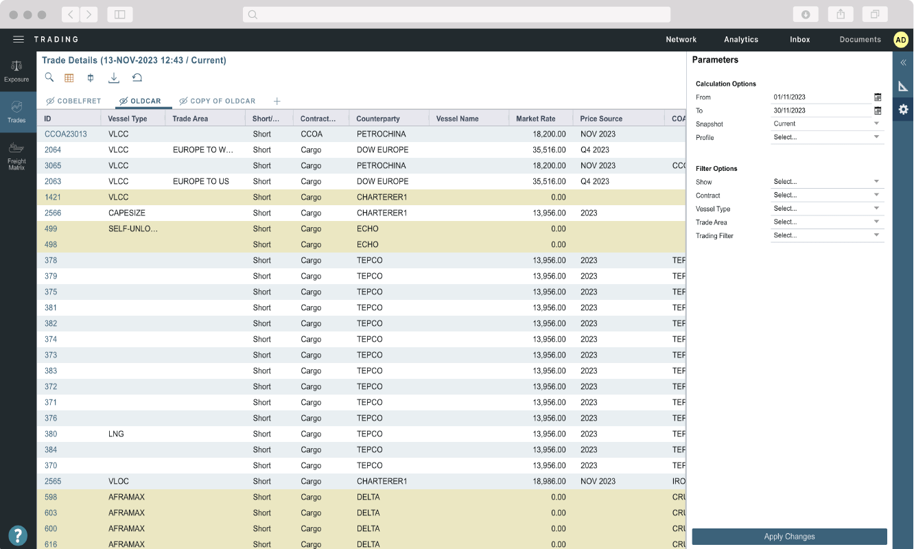
Task: Open browser downloads icon
Action: pos(806,14)
